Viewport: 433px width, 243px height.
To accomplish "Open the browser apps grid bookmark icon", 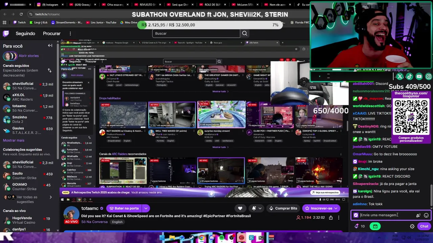I will click(x=4, y=22).
